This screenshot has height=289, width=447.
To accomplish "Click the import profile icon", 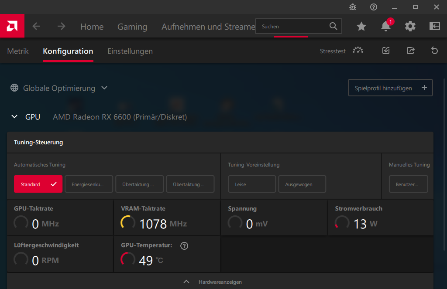I will [386, 51].
